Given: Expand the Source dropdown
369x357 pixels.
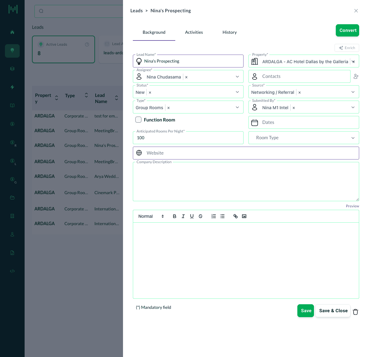Looking at the screenshot, I should pos(353,92).
